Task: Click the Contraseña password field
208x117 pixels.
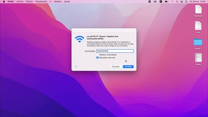Action: tap(115, 51)
